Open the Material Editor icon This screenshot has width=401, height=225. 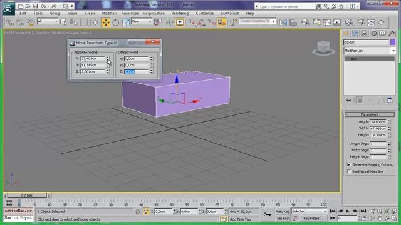(x=349, y=22)
